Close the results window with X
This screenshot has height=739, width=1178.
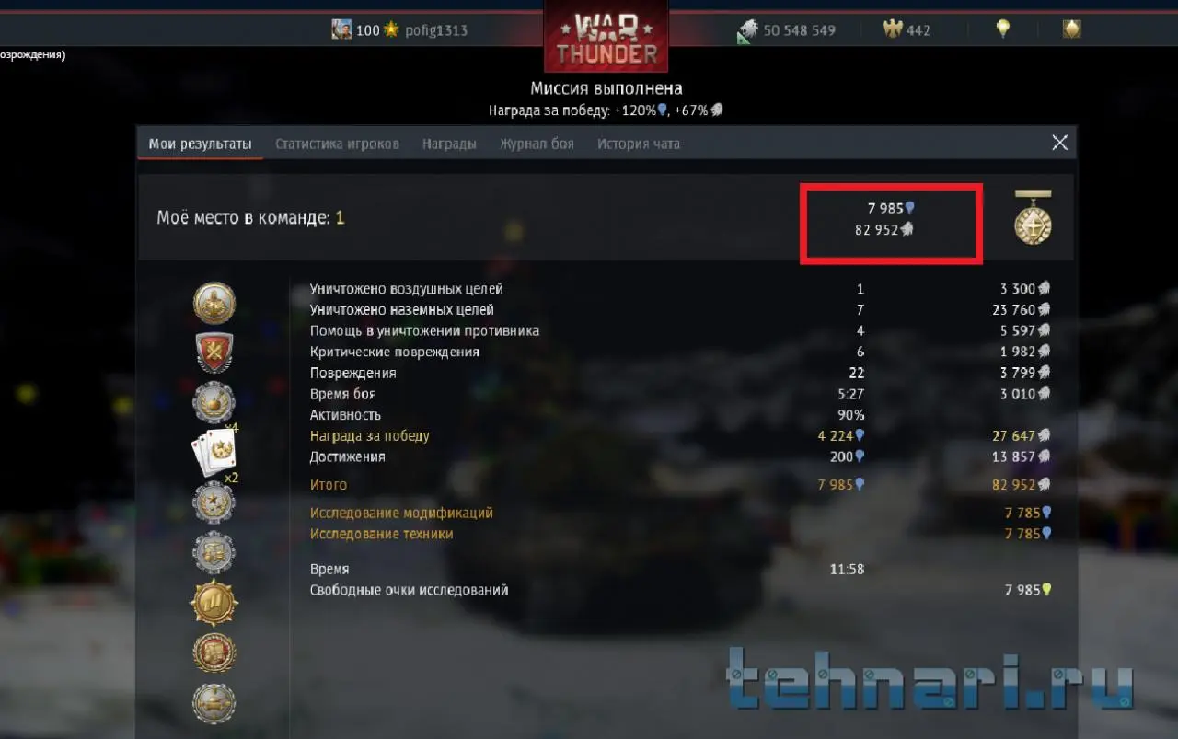pyautogui.click(x=1059, y=143)
